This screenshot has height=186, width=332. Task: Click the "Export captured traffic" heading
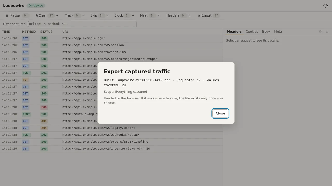pyautogui.click(x=137, y=71)
